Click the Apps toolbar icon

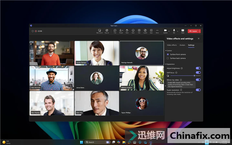(x=151, y=31)
